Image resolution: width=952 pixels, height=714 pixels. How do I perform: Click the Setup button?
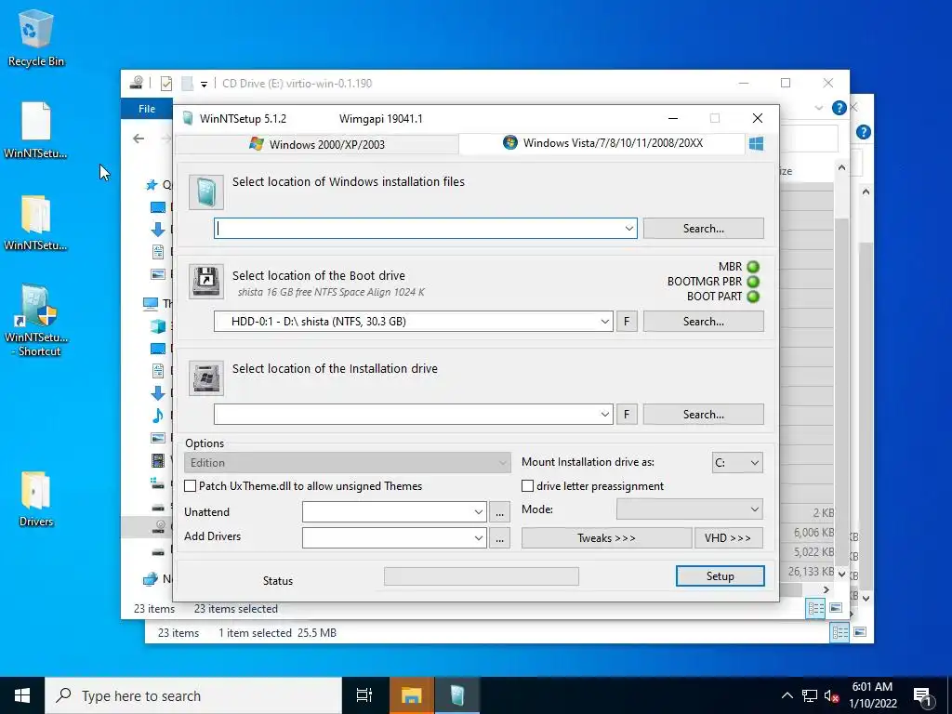coord(721,576)
